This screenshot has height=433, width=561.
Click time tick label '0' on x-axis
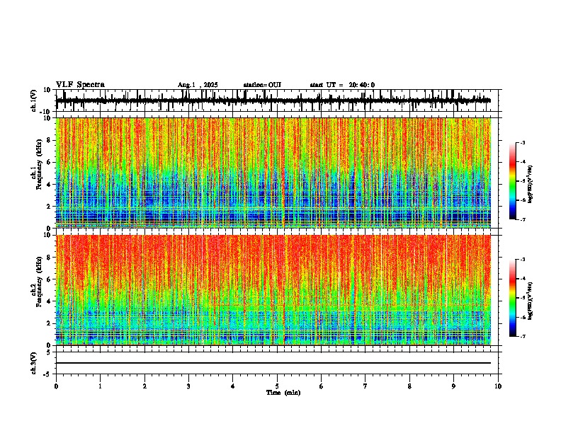(56, 386)
